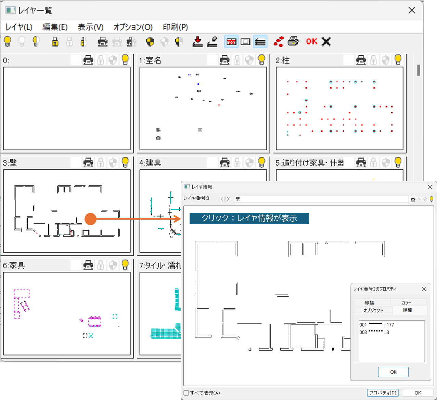The height and width of the screenshot is (400, 437).
Task: Go to next layer with right chevron
Action: pos(228,199)
